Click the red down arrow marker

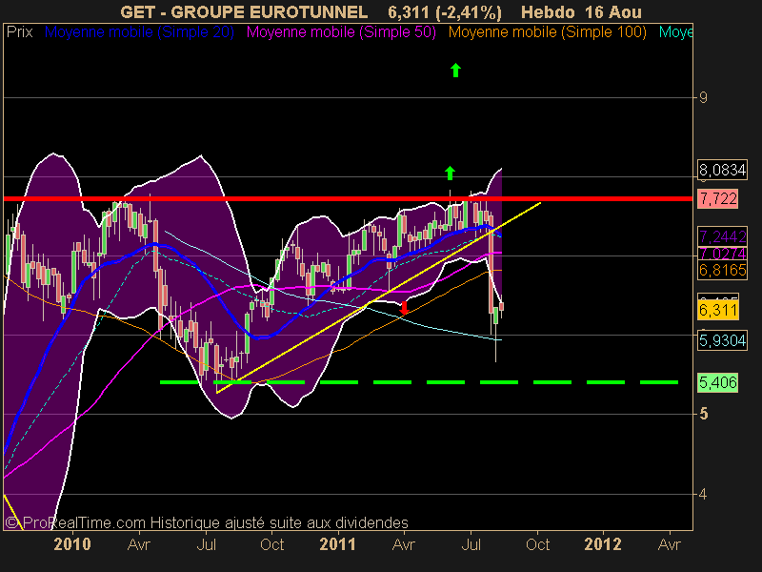[404, 308]
